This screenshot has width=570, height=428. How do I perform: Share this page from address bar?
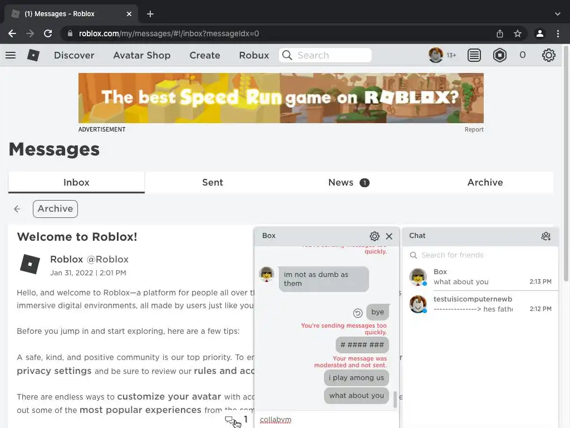(x=500, y=33)
